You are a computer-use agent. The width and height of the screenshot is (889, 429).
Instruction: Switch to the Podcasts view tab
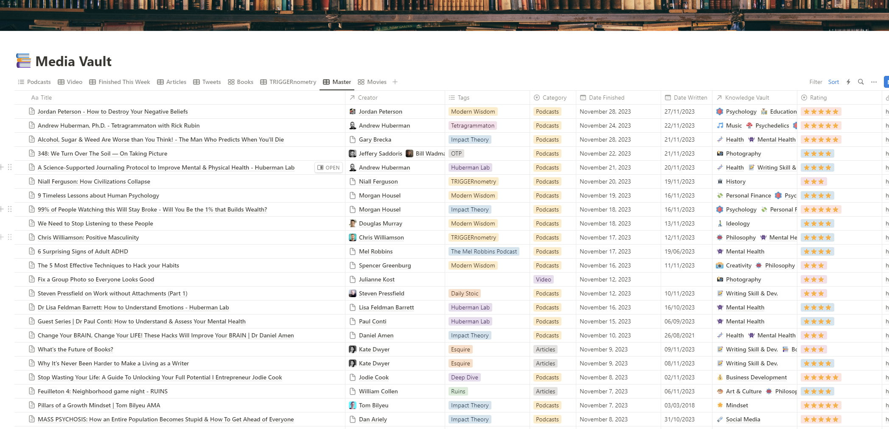click(x=34, y=82)
